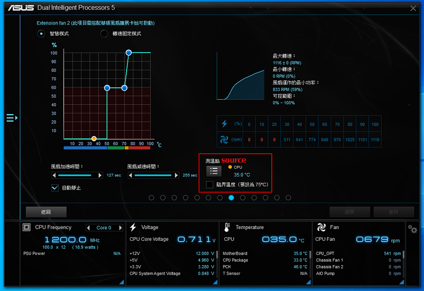Screen dimensions: 424x291
Task: Click the Fan panel icon
Action: click(x=321, y=227)
